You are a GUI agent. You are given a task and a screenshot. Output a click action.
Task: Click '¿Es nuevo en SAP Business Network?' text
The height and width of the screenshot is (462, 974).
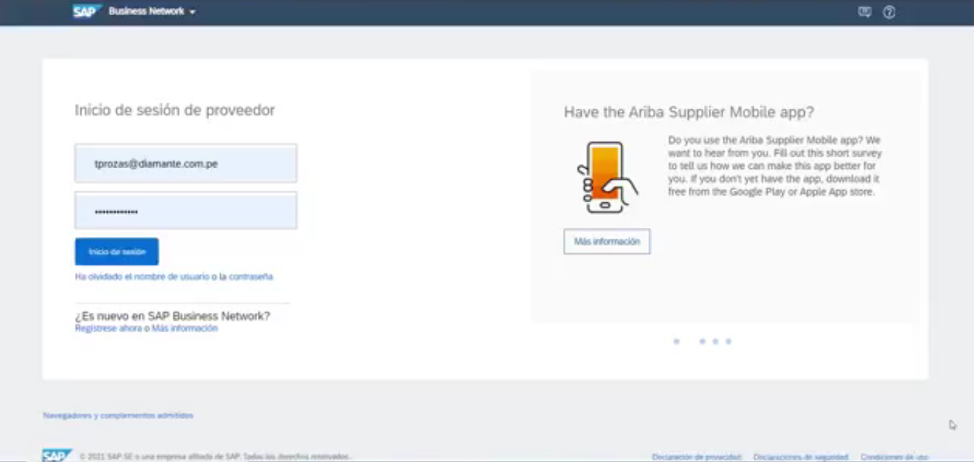[173, 316]
